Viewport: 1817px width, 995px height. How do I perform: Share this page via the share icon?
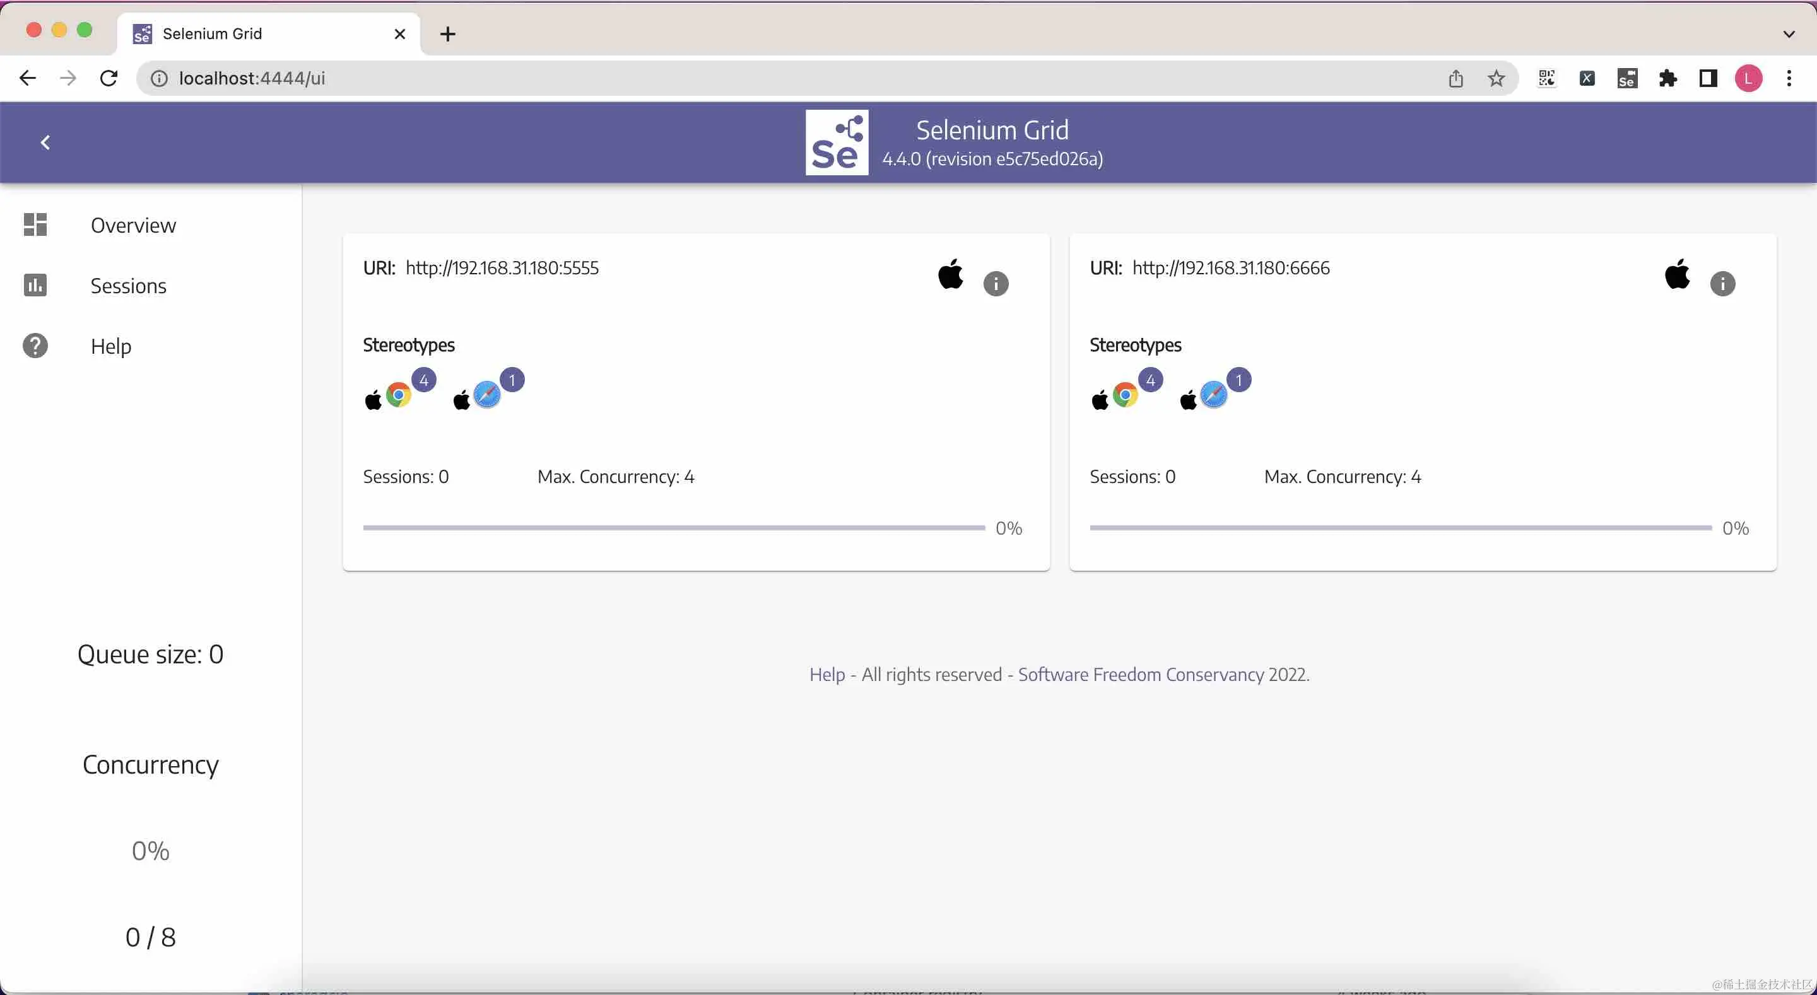pyautogui.click(x=1456, y=78)
